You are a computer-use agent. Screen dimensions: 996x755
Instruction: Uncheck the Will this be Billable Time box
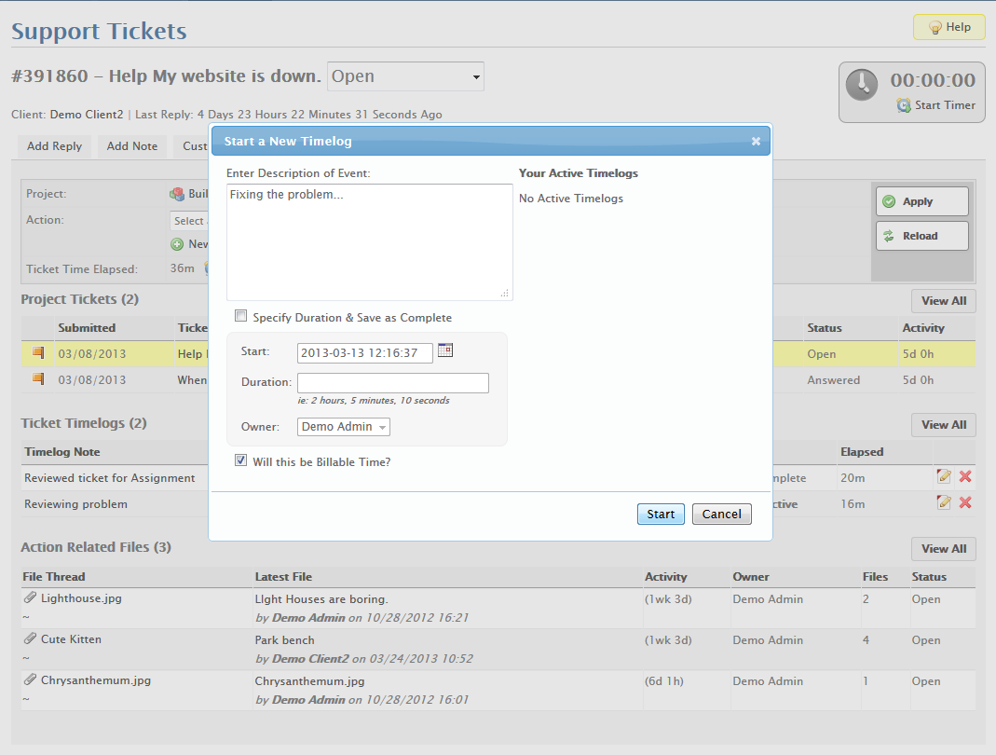241,460
